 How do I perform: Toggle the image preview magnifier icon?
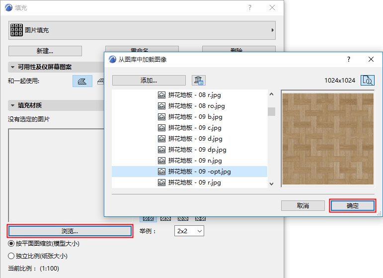(368, 80)
